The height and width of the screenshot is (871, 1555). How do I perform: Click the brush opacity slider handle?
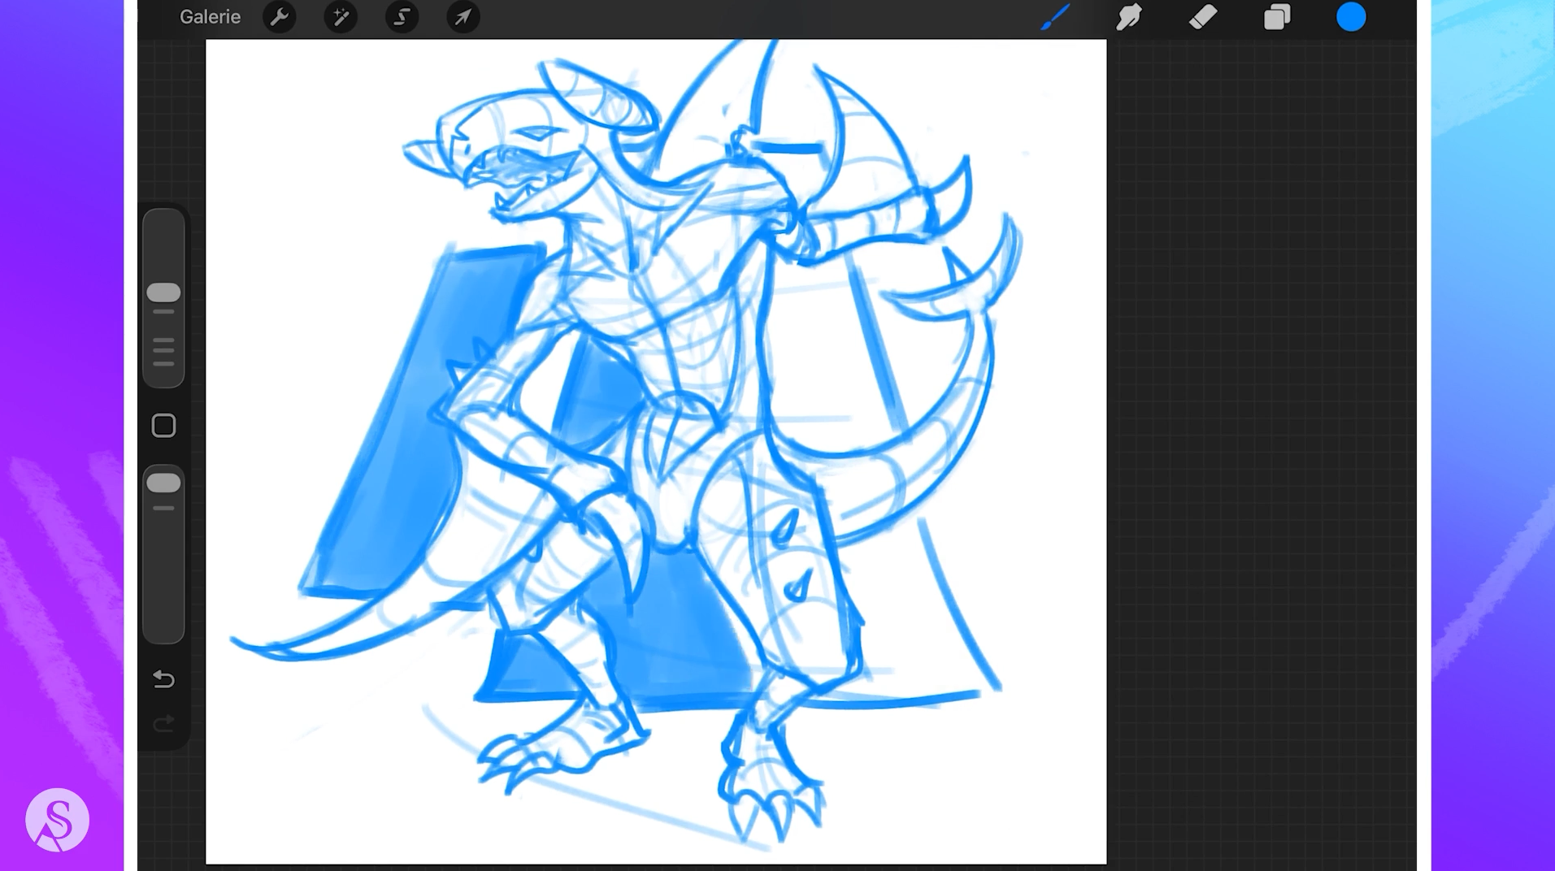tap(163, 483)
